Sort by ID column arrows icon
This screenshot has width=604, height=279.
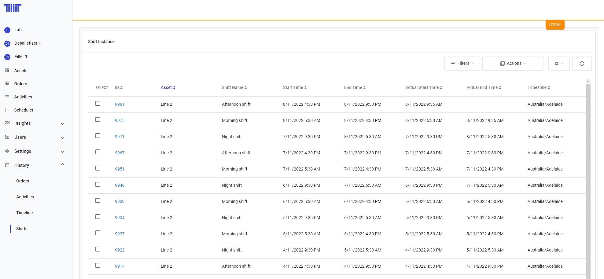click(x=121, y=88)
